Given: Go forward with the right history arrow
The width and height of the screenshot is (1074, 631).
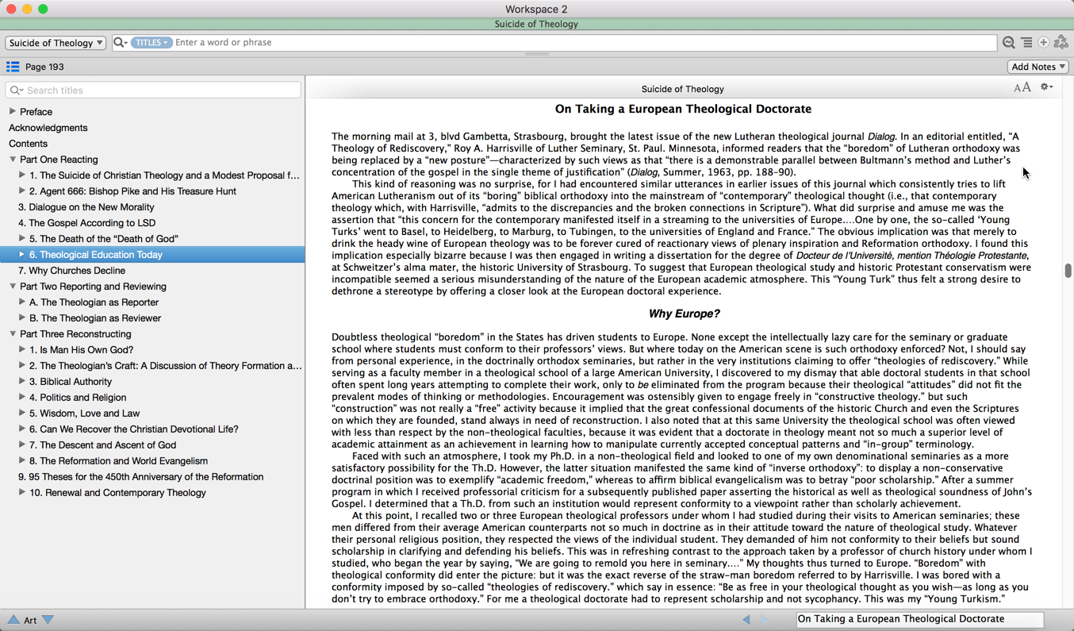Looking at the screenshot, I should tap(764, 620).
